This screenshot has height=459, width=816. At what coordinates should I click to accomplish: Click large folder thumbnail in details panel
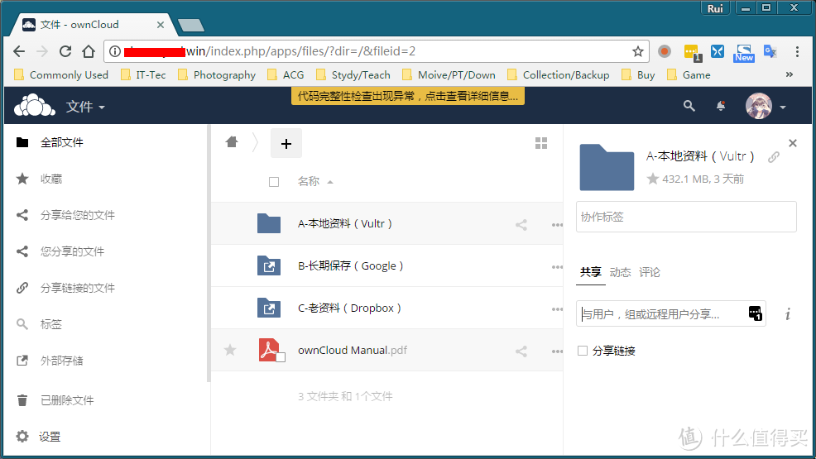tap(607, 167)
